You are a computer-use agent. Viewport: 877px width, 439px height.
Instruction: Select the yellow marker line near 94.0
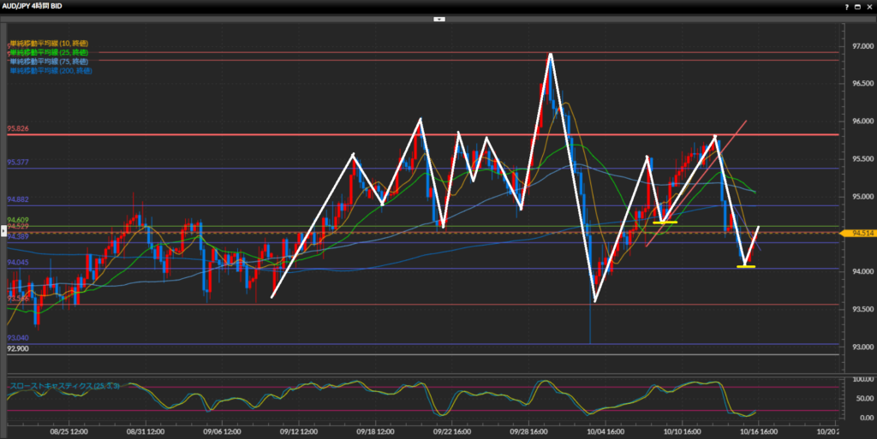(745, 267)
